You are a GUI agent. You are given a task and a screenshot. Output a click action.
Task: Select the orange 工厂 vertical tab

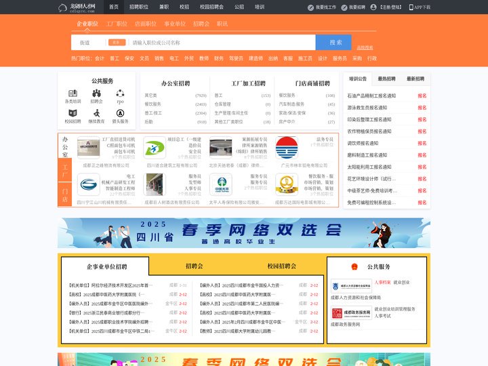[x=65, y=170]
